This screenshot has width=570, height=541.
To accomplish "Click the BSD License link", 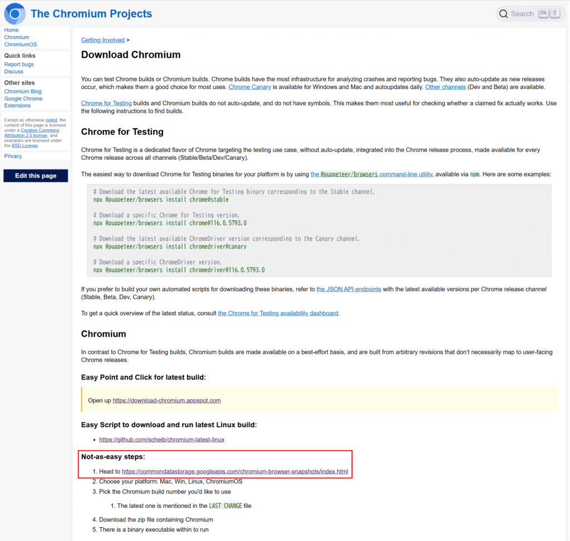I will coord(24,145).
